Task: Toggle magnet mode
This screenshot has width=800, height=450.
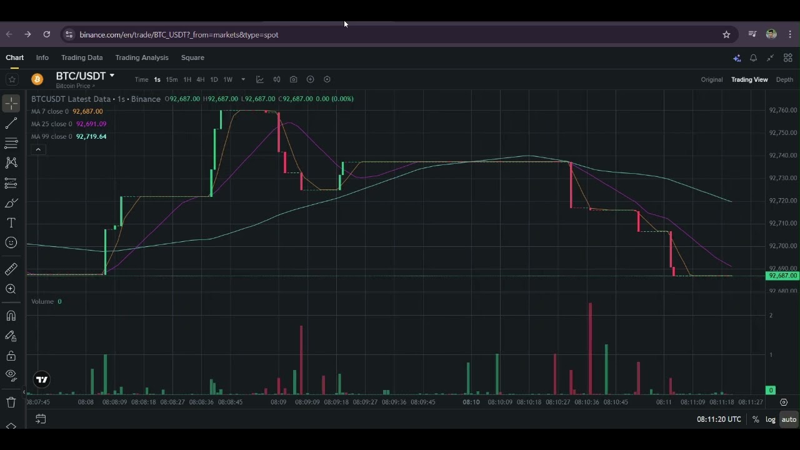Action: [11, 316]
